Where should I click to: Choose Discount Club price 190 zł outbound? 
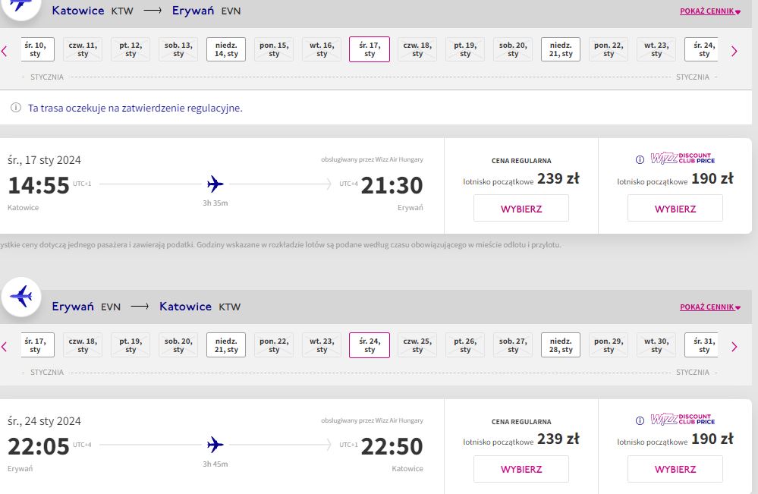[x=675, y=209]
